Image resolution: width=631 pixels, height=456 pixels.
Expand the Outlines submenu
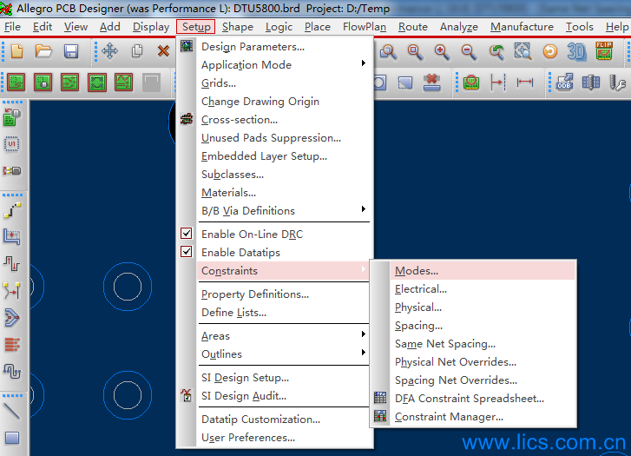[284, 354]
